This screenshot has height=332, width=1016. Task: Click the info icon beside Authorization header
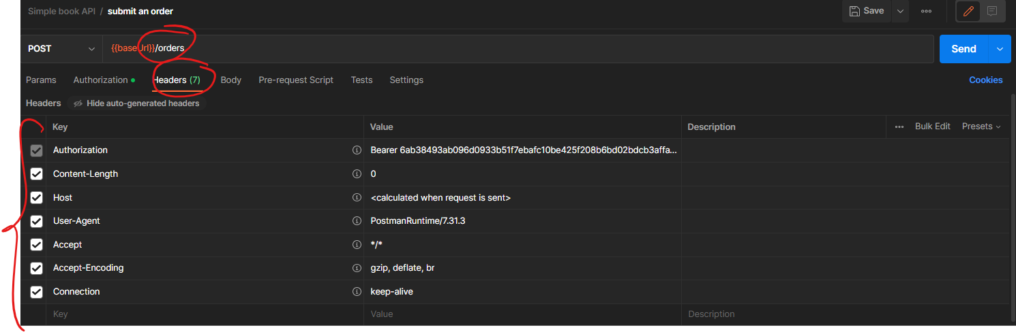(357, 150)
